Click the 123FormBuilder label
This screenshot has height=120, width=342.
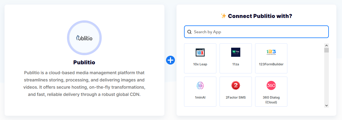[x=271, y=64]
